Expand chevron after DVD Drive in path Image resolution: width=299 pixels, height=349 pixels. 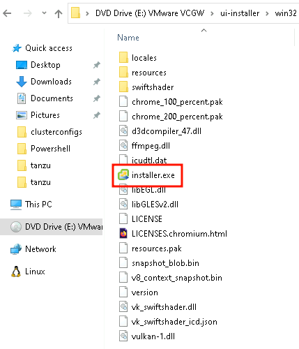click(212, 13)
